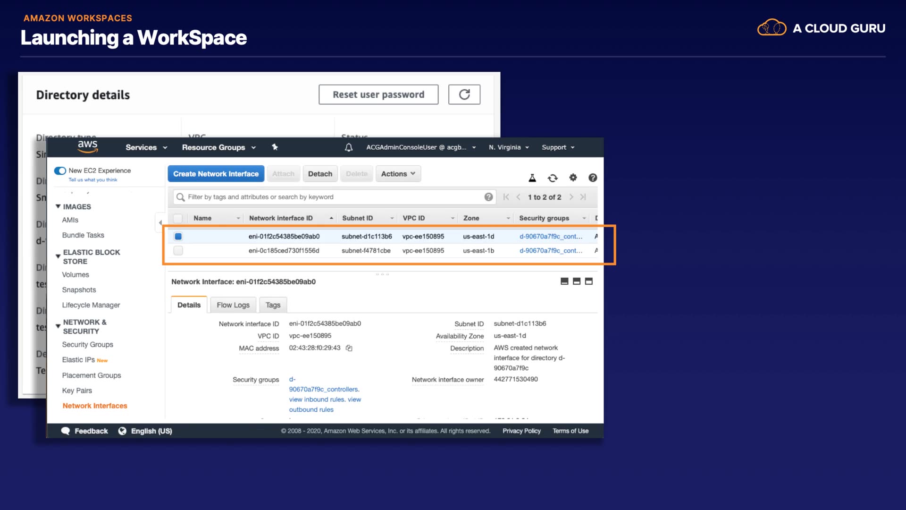This screenshot has height=510, width=906.
Task: Toggle the New EC2 Experience switch
Action: (x=60, y=170)
